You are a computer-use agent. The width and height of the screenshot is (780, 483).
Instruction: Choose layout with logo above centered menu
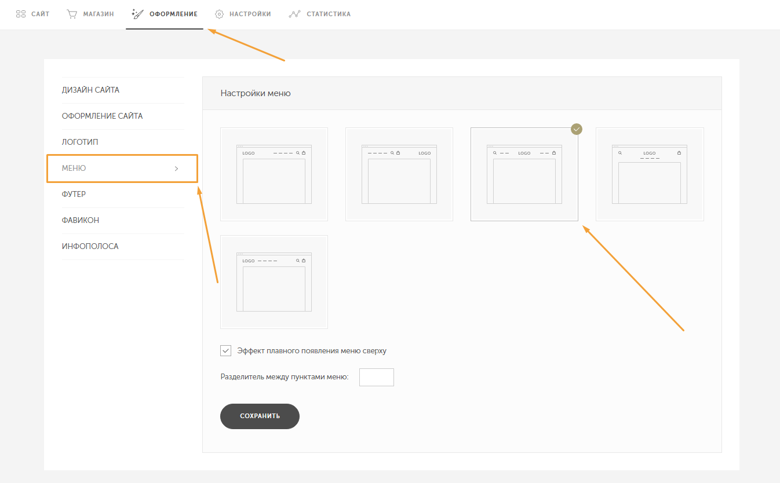point(650,174)
